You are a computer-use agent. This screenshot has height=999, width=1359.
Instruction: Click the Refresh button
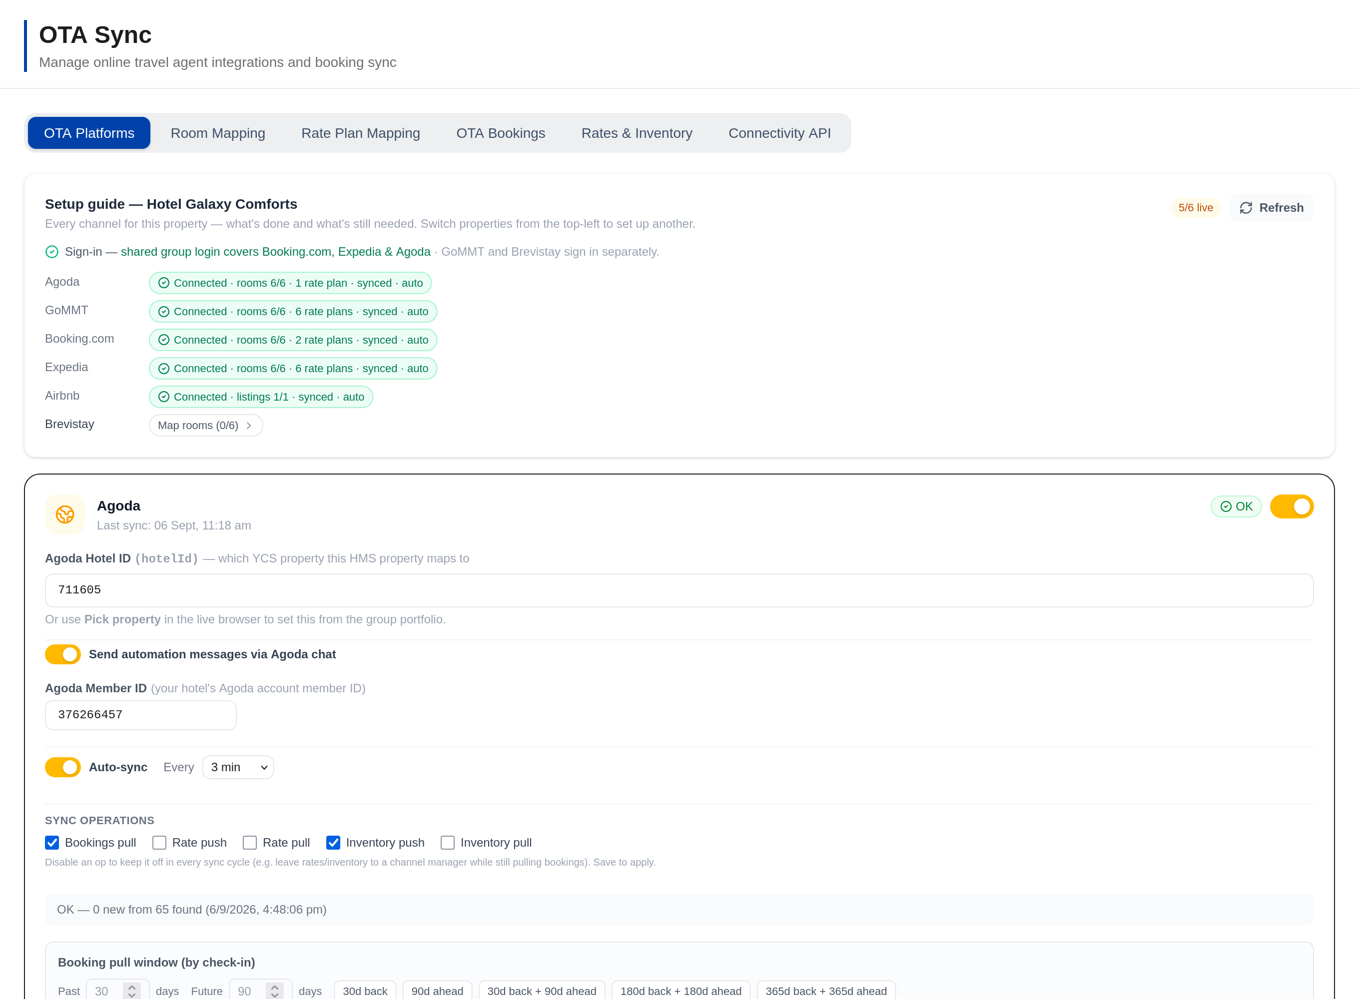point(1271,208)
